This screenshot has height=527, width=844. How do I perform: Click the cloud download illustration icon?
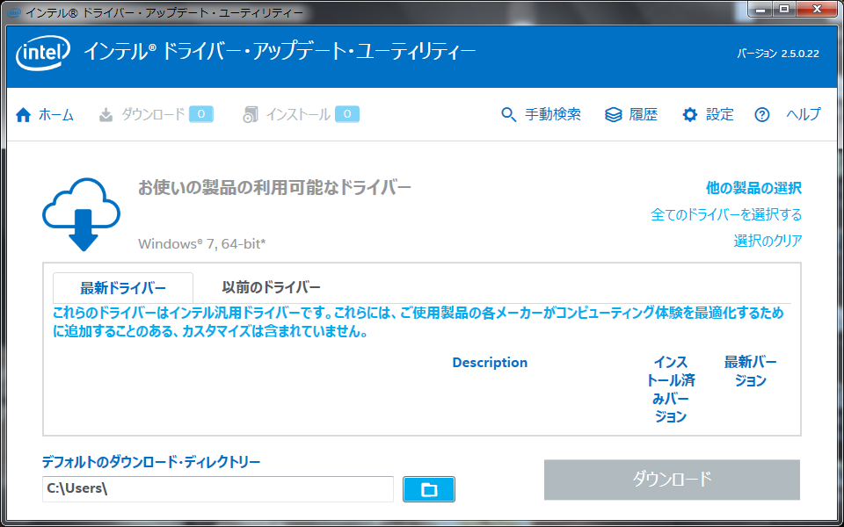tap(81, 214)
